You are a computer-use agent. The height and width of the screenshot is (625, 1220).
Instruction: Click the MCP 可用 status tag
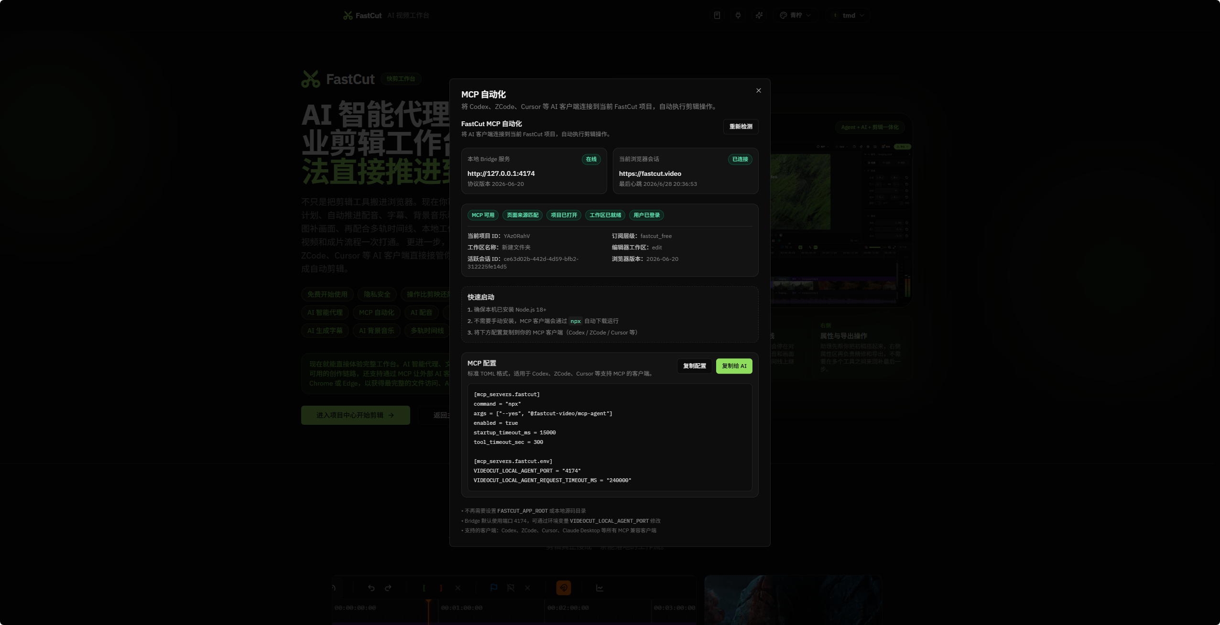(x=483, y=216)
